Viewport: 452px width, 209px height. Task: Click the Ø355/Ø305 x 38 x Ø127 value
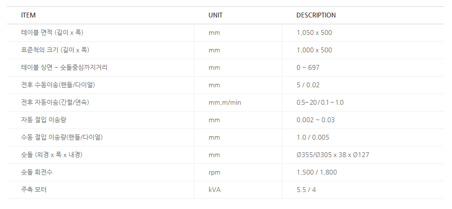pos(333,155)
